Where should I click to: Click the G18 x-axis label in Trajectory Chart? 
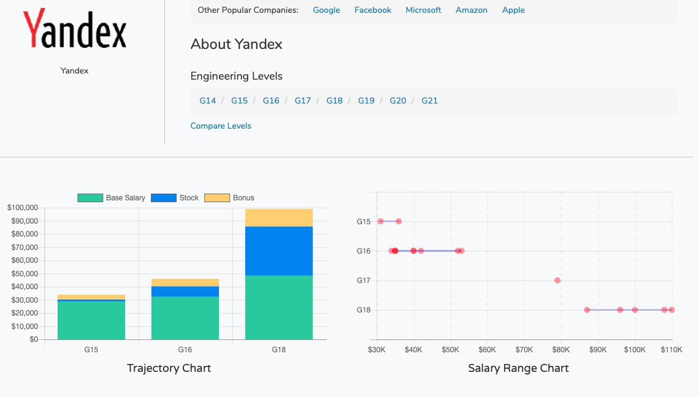pos(278,350)
